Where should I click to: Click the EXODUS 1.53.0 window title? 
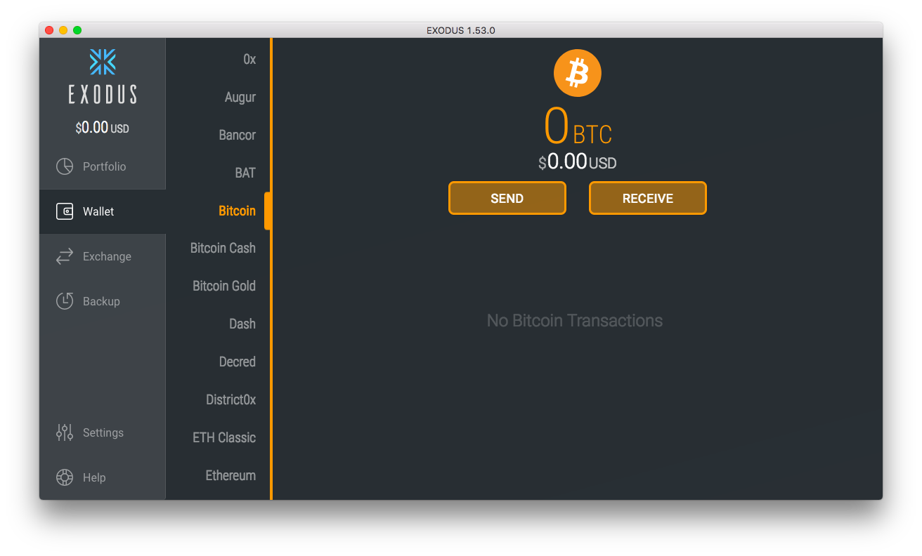[x=461, y=30]
